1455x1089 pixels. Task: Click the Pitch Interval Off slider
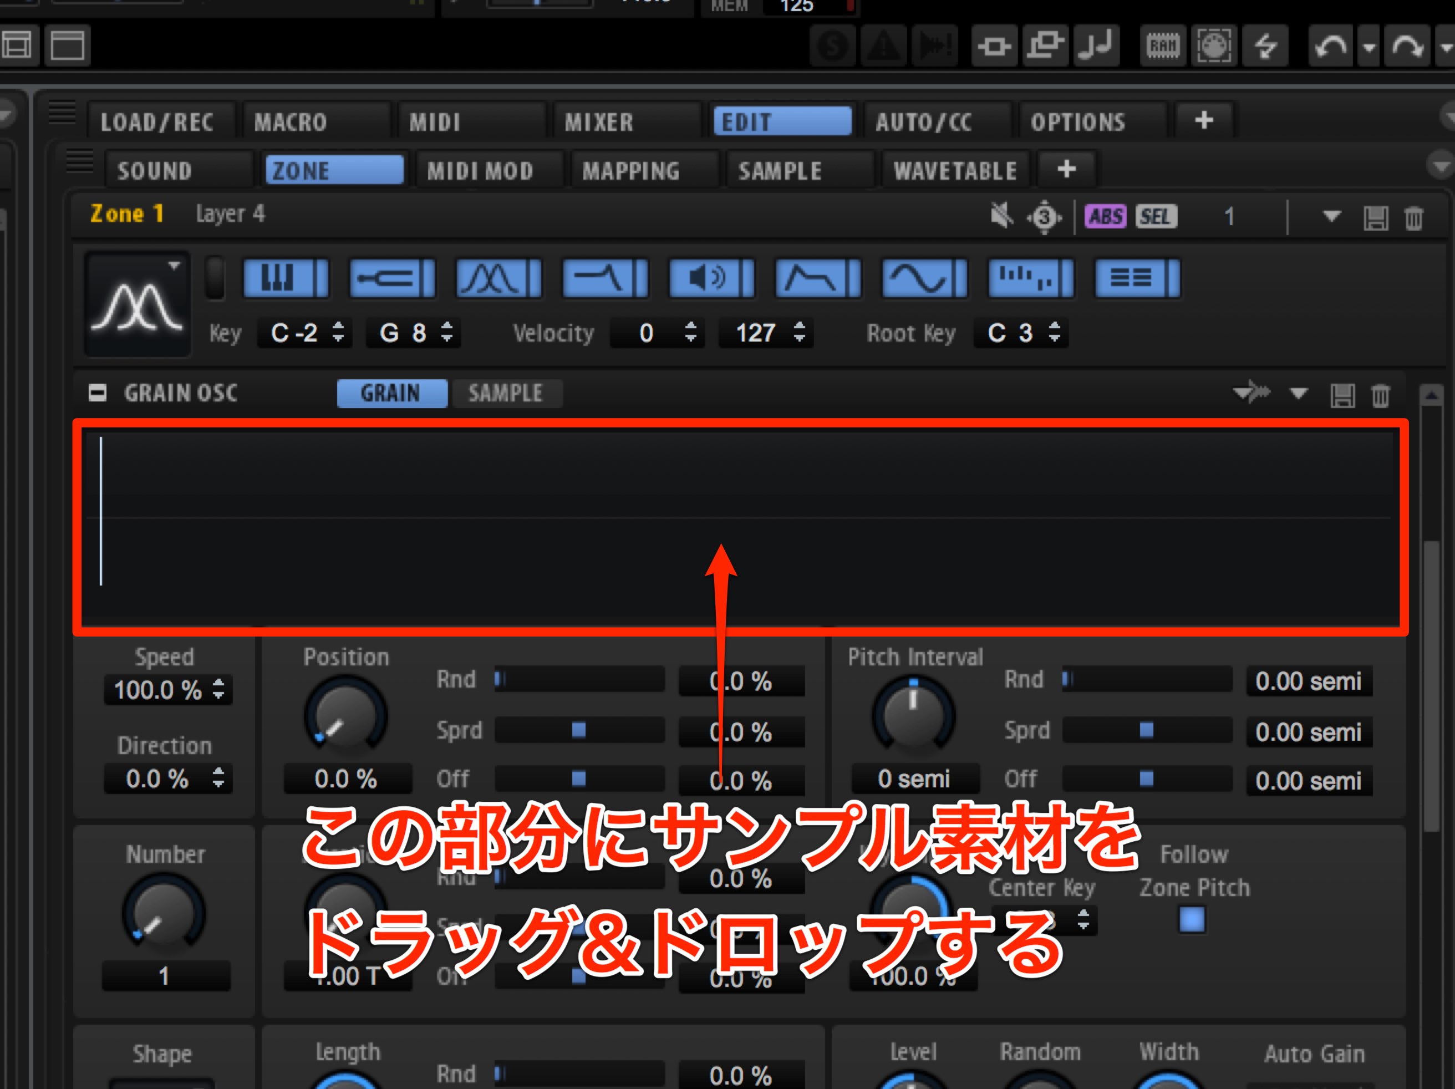point(1147,778)
